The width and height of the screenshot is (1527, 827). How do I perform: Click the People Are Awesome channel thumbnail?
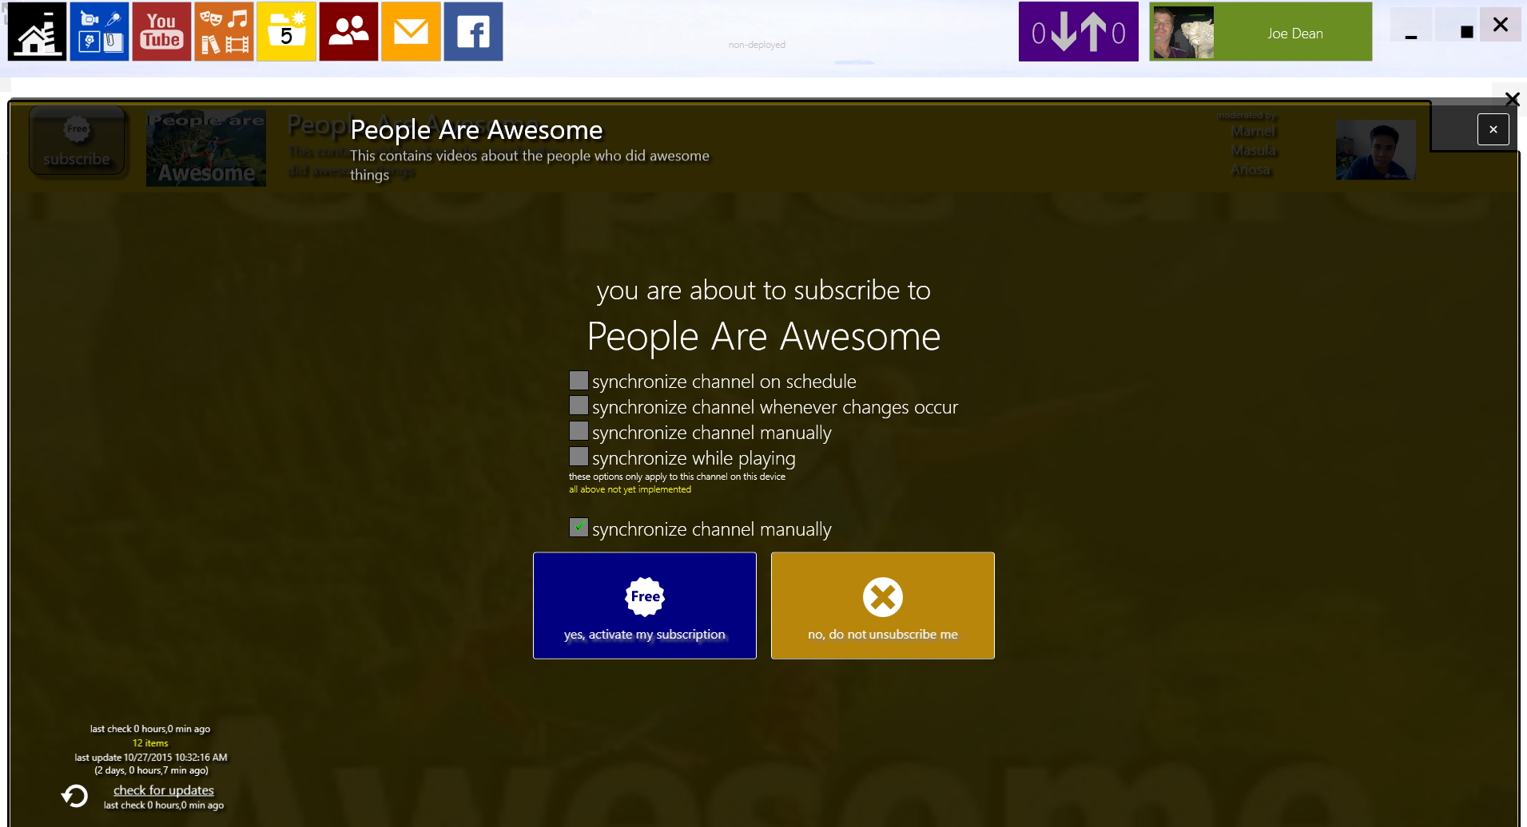click(206, 148)
